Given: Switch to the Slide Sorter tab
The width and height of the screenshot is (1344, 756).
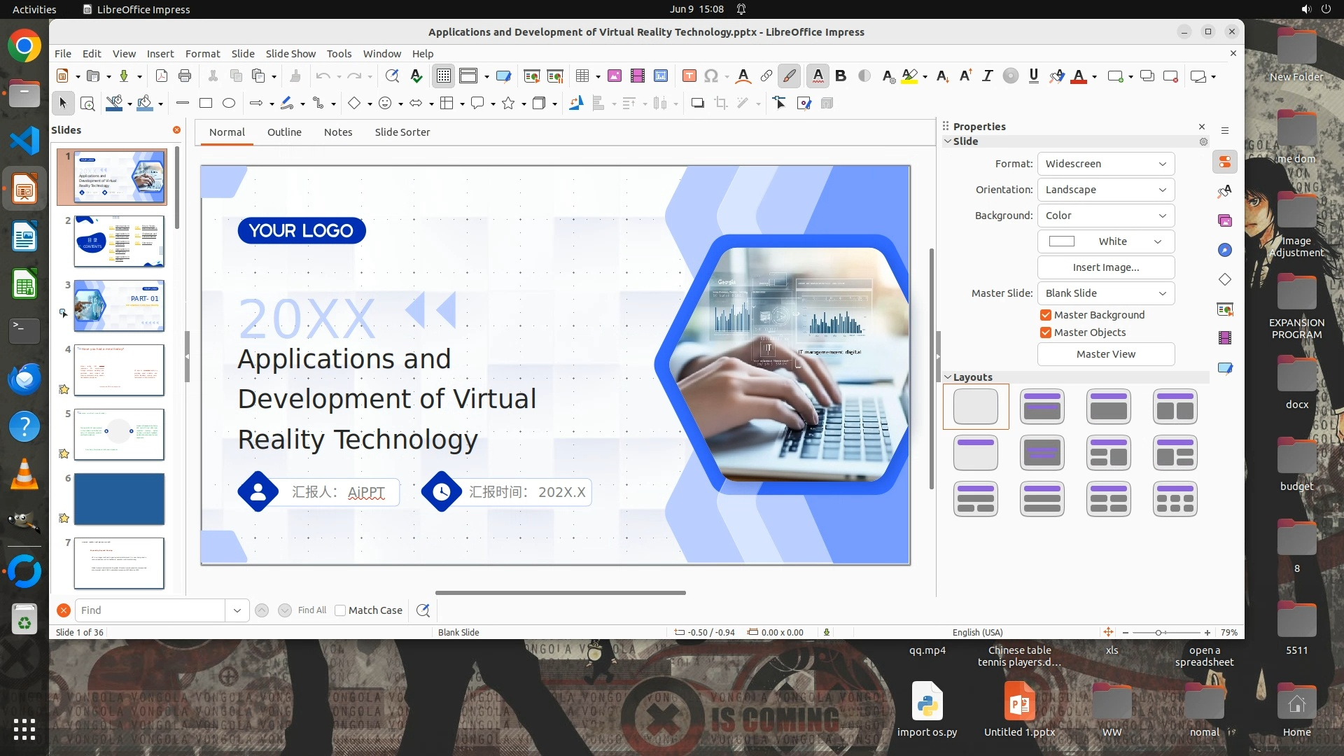Looking at the screenshot, I should click(x=402, y=132).
